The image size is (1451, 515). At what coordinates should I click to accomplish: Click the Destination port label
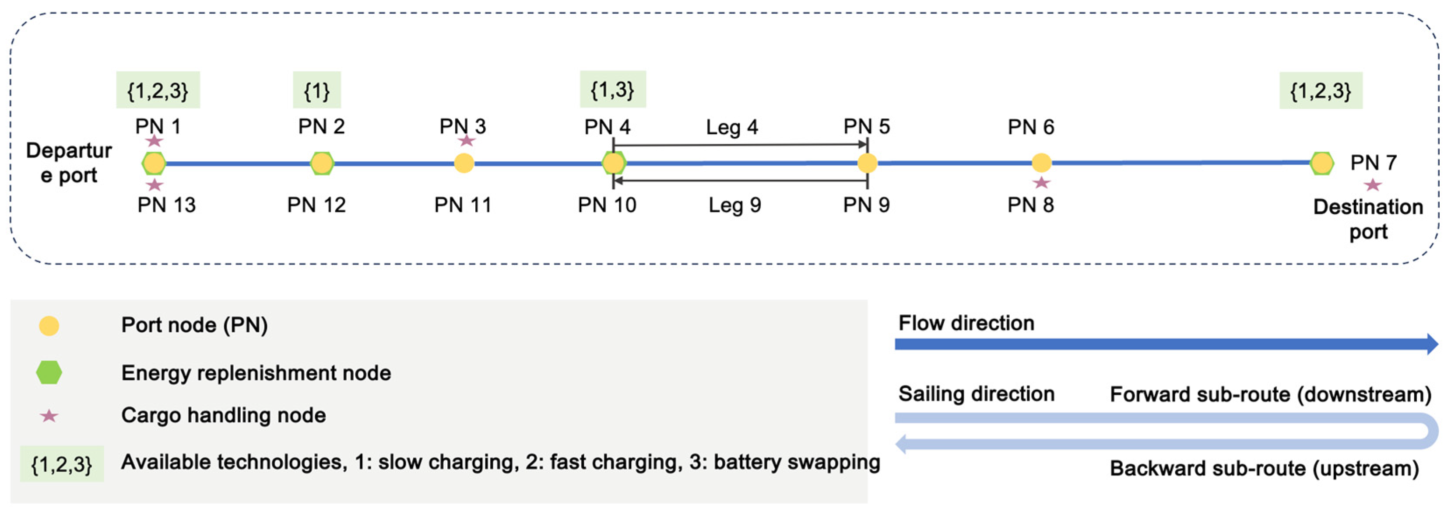pyautogui.click(x=1368, y=219)
